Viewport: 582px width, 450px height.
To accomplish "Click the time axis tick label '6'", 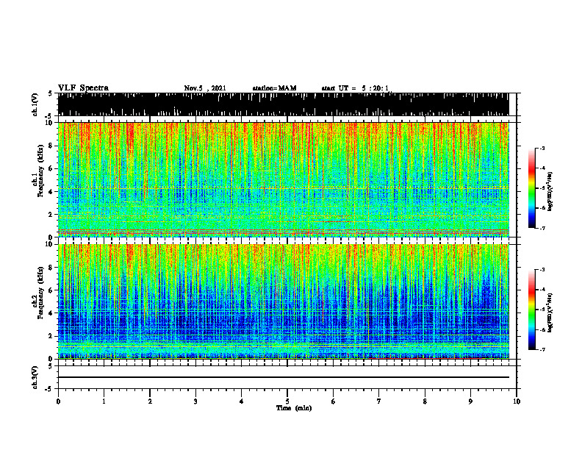I will click(x=334, y=401).
